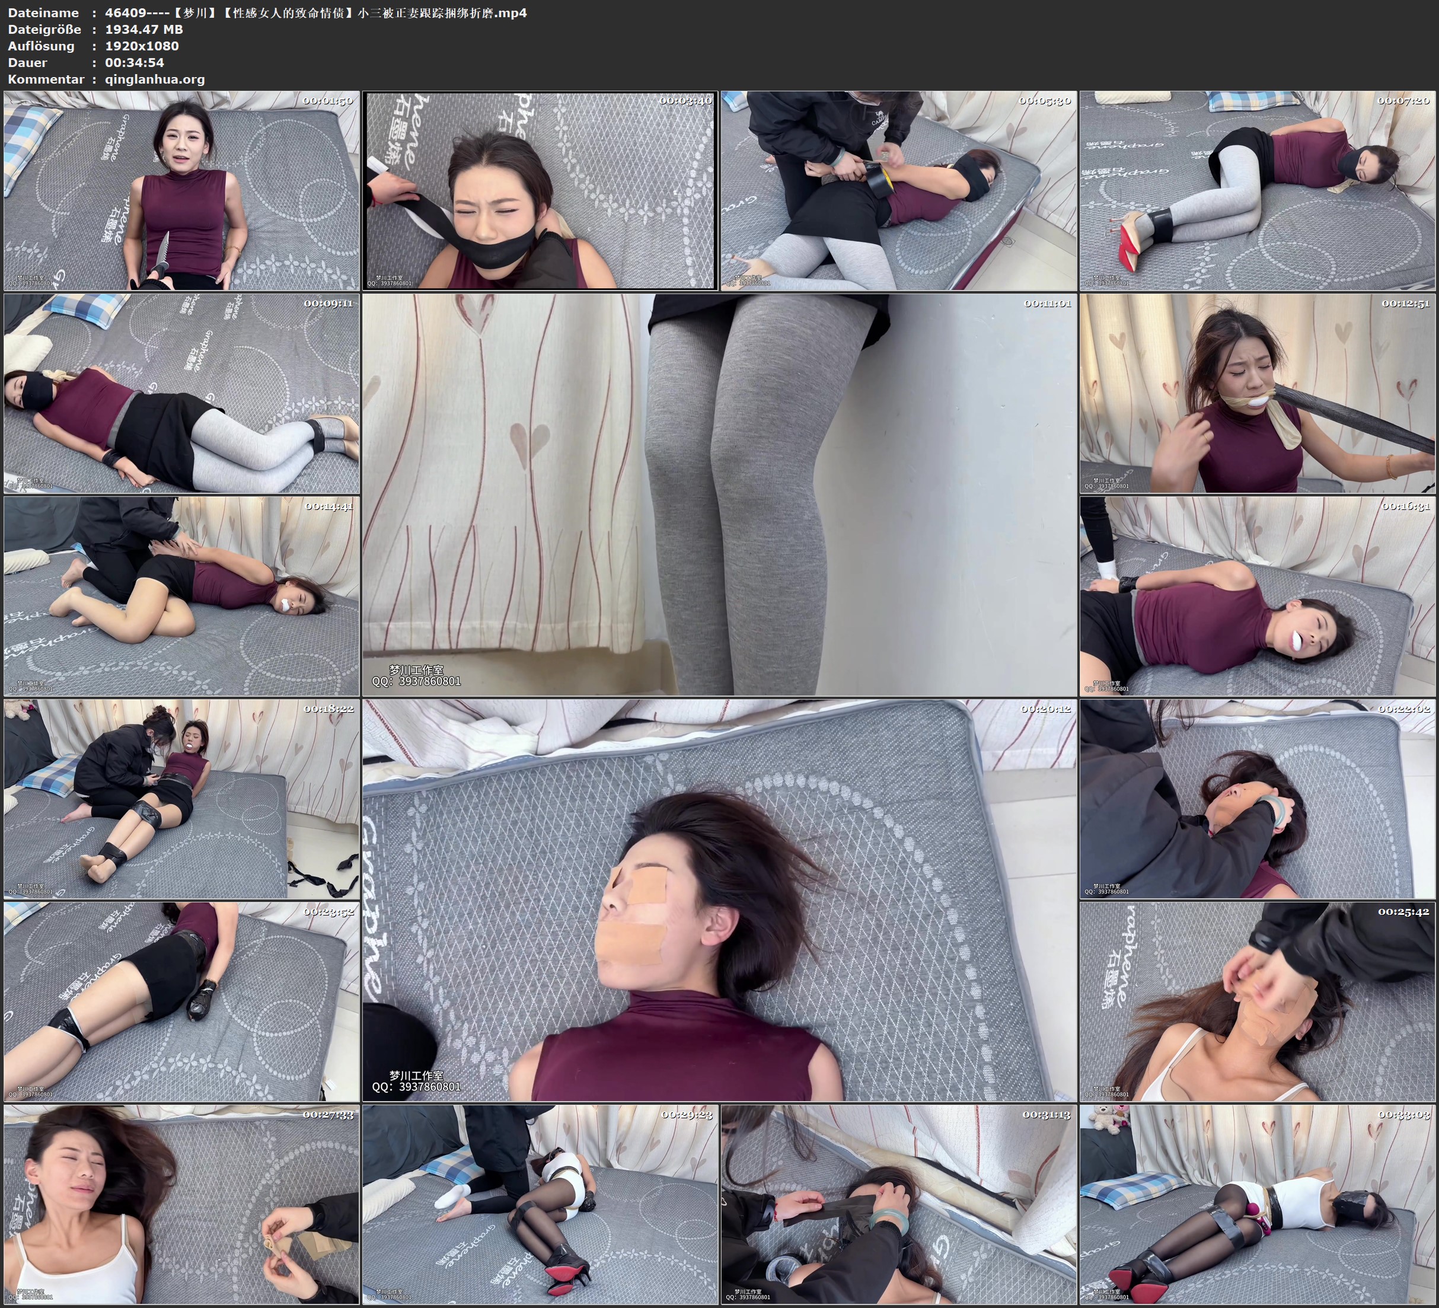Viewport: 1439px width, 1308px height.
Task: Click the thumbnail stamped 00:29:23
Action: click(x=540, y=1204)
